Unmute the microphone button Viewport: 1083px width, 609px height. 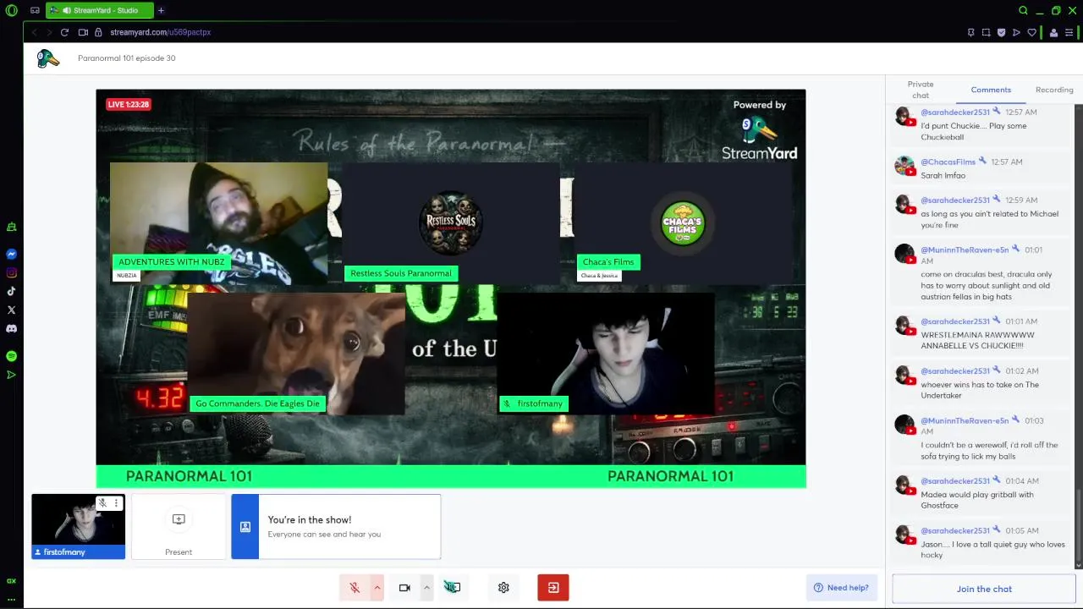coord(355,588)
